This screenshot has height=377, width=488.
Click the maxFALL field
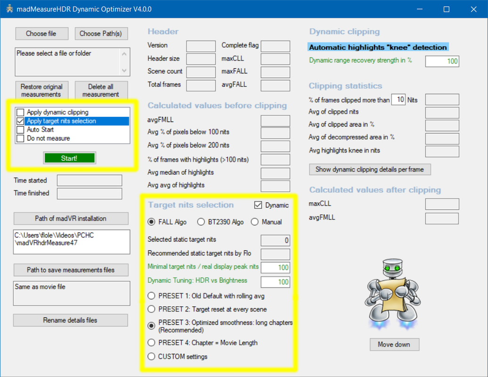click(x=276, y=72)
